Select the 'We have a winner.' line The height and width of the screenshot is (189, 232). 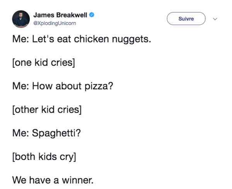pyautogui.click(x=53, y=180)
